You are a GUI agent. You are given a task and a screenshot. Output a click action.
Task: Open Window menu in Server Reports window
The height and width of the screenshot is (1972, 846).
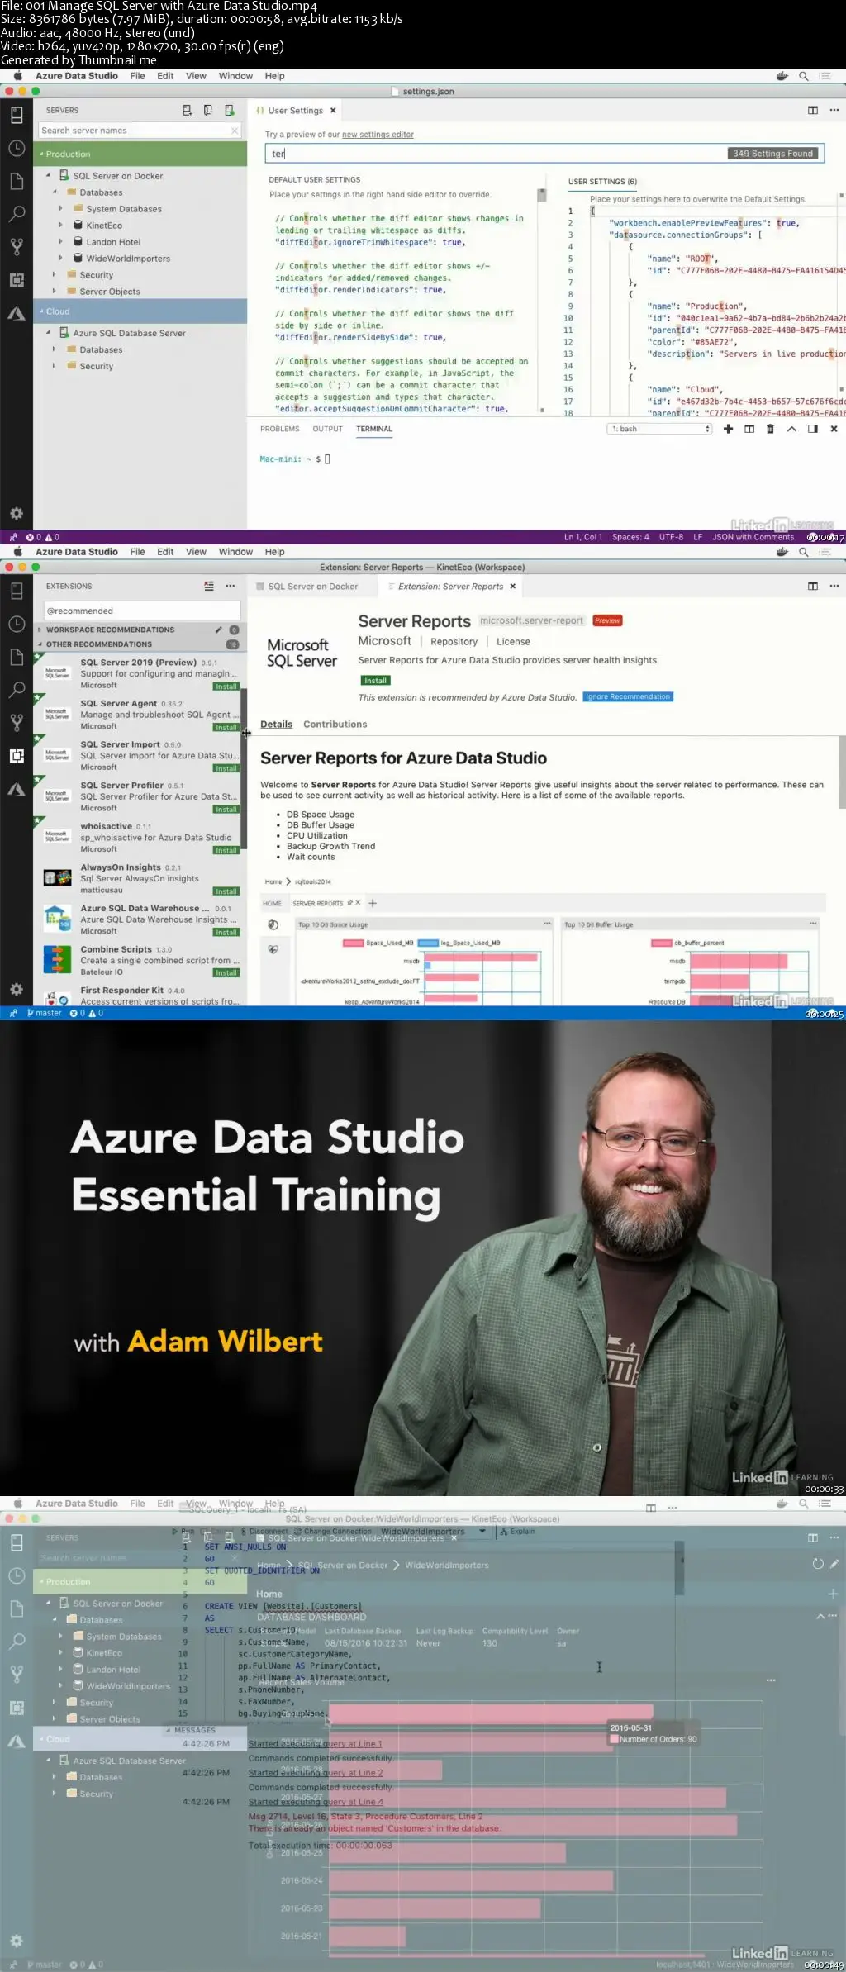[x=235, y=552]
